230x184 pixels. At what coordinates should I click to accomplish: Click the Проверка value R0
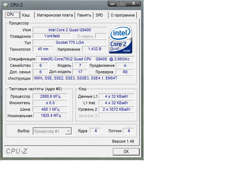[x=125, y=72]
